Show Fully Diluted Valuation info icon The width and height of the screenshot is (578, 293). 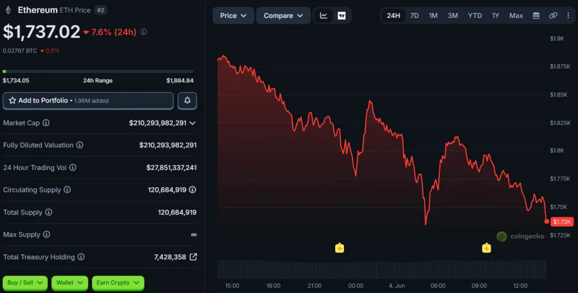(80, 145)
